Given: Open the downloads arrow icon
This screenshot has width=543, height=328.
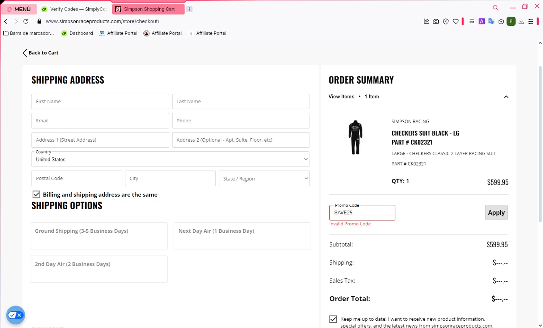Looking at the screenshot, I should coord(521,21).
